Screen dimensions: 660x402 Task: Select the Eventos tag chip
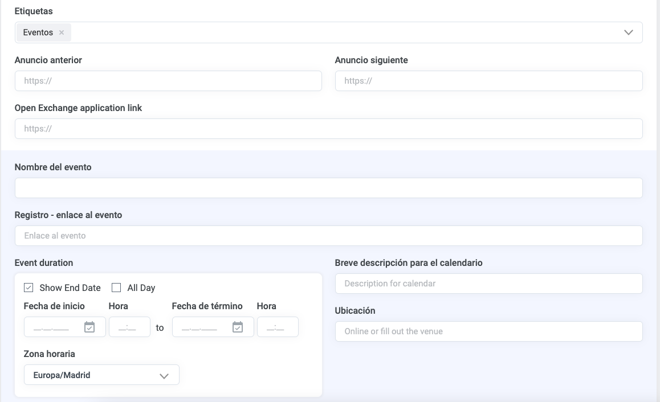coord(38,32)
